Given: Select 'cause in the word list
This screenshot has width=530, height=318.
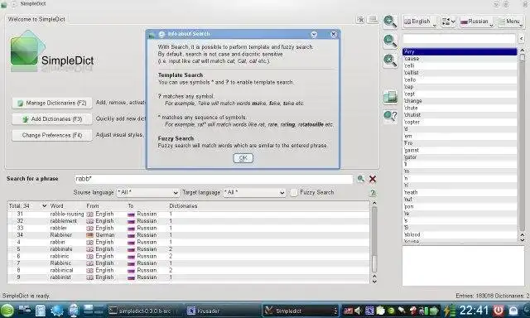Looking at the screenshot, I should point(460,59).
